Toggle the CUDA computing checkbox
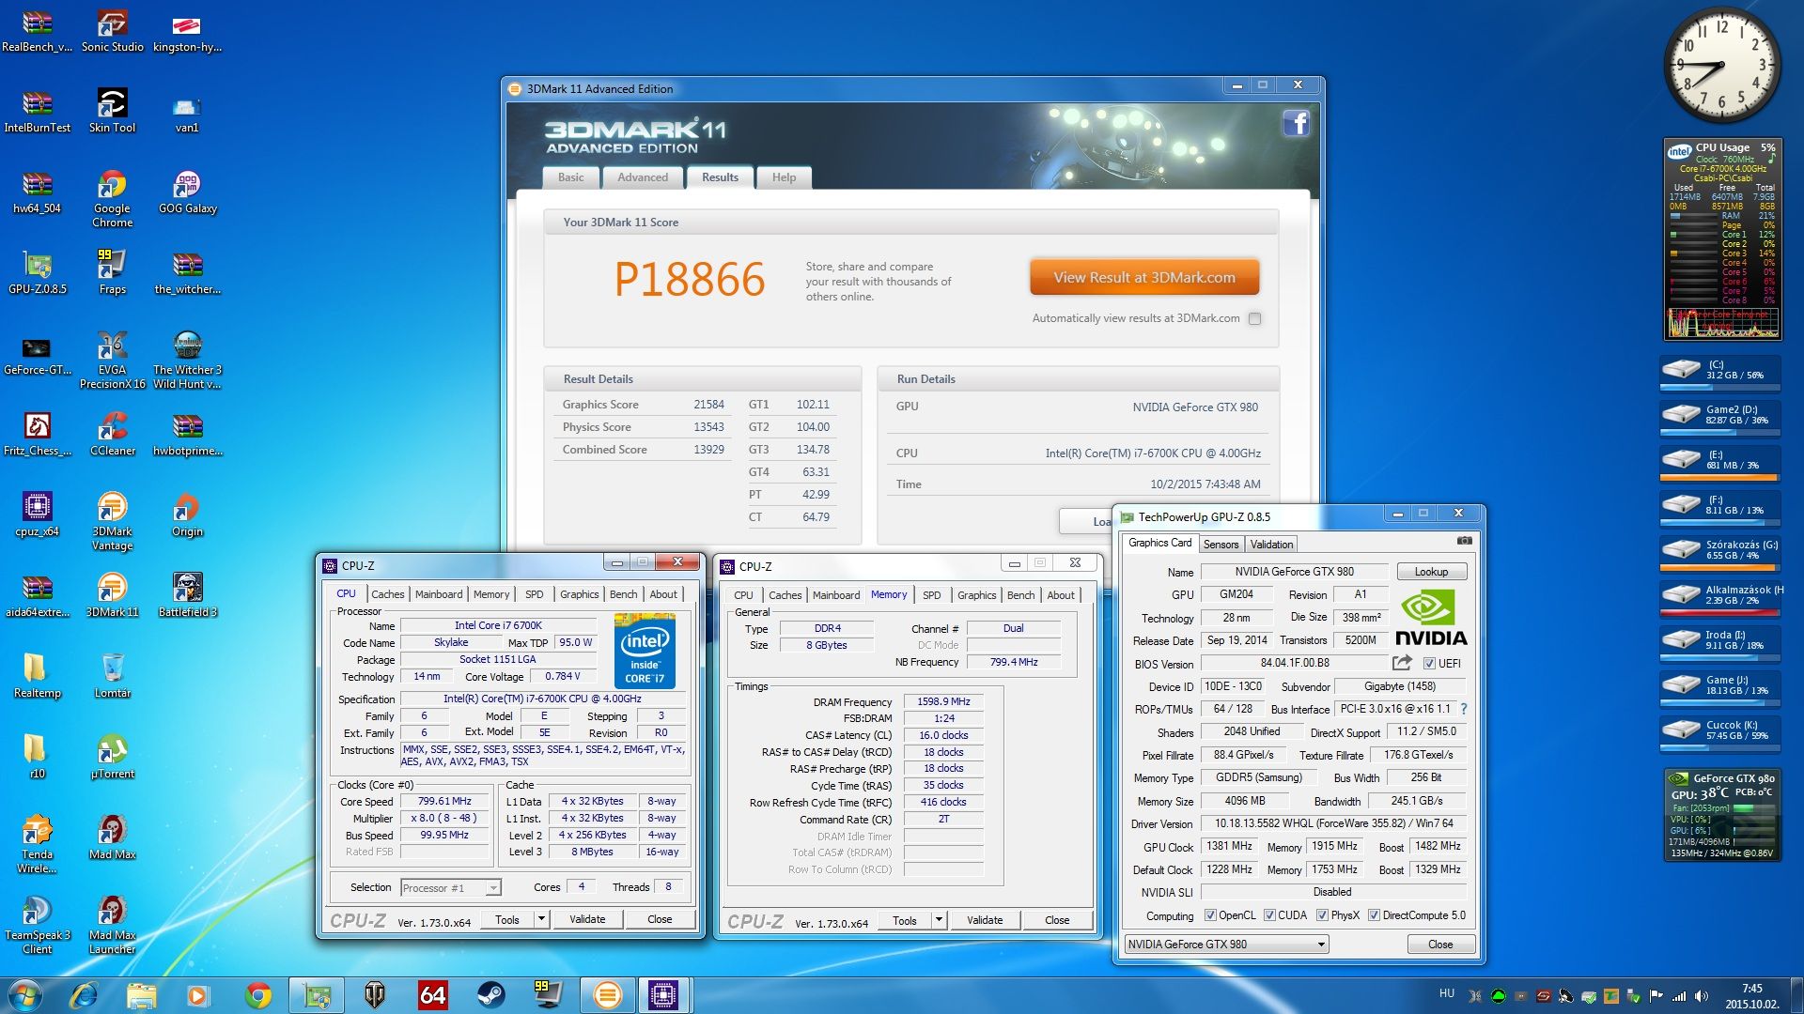The image size is (1804, 1014). pyautogui.click(x=1269, y=915)
